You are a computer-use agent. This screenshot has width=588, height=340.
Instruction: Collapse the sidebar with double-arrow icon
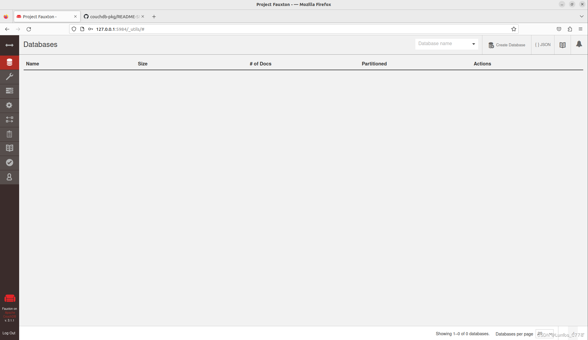pos(9,45)
